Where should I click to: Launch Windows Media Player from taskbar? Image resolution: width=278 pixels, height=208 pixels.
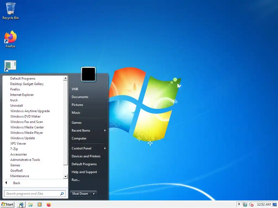[x=40, y=205]
